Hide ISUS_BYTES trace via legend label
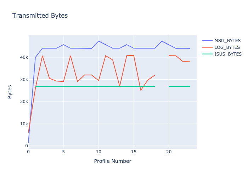This screenshot has height=177, width=248. click(x=228, y=54)
